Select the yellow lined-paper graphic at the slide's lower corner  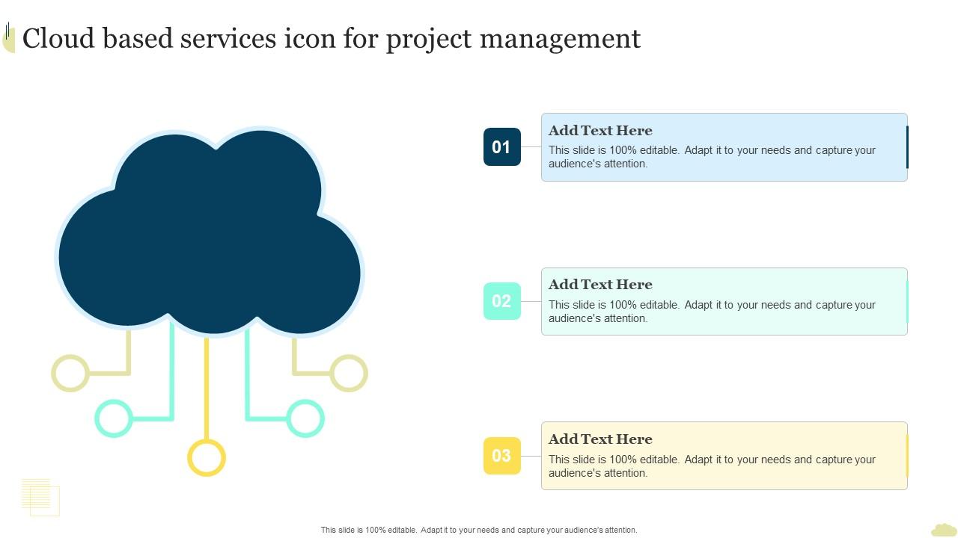click(40, 497)
